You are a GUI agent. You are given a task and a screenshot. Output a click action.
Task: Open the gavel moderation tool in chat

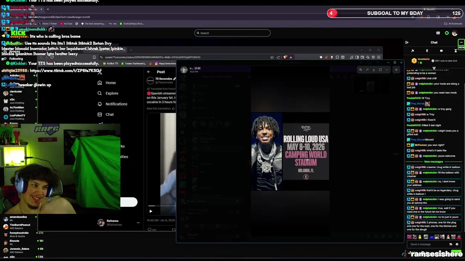point(413,51)
